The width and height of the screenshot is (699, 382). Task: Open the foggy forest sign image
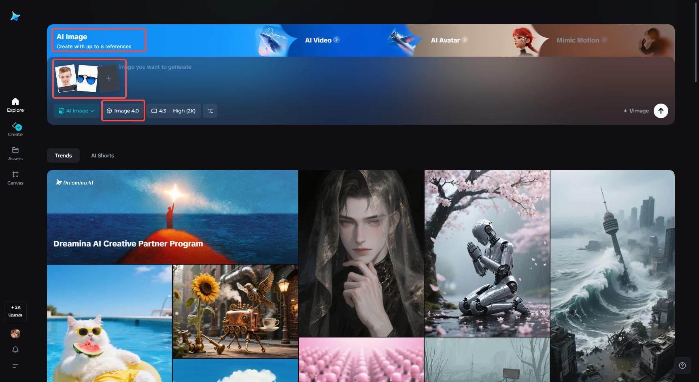click(x=487, y=360)
